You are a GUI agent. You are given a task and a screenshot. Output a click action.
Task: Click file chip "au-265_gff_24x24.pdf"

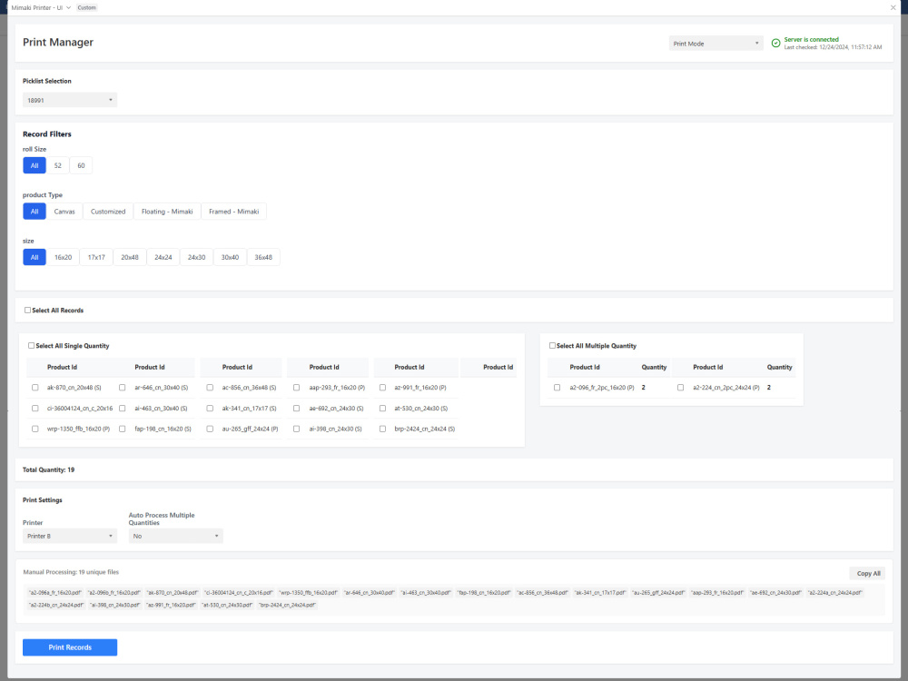point(658,592)
